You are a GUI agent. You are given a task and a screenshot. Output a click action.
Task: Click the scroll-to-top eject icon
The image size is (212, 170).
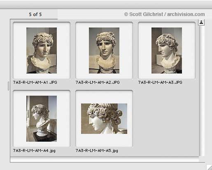(x=201, y=22)
